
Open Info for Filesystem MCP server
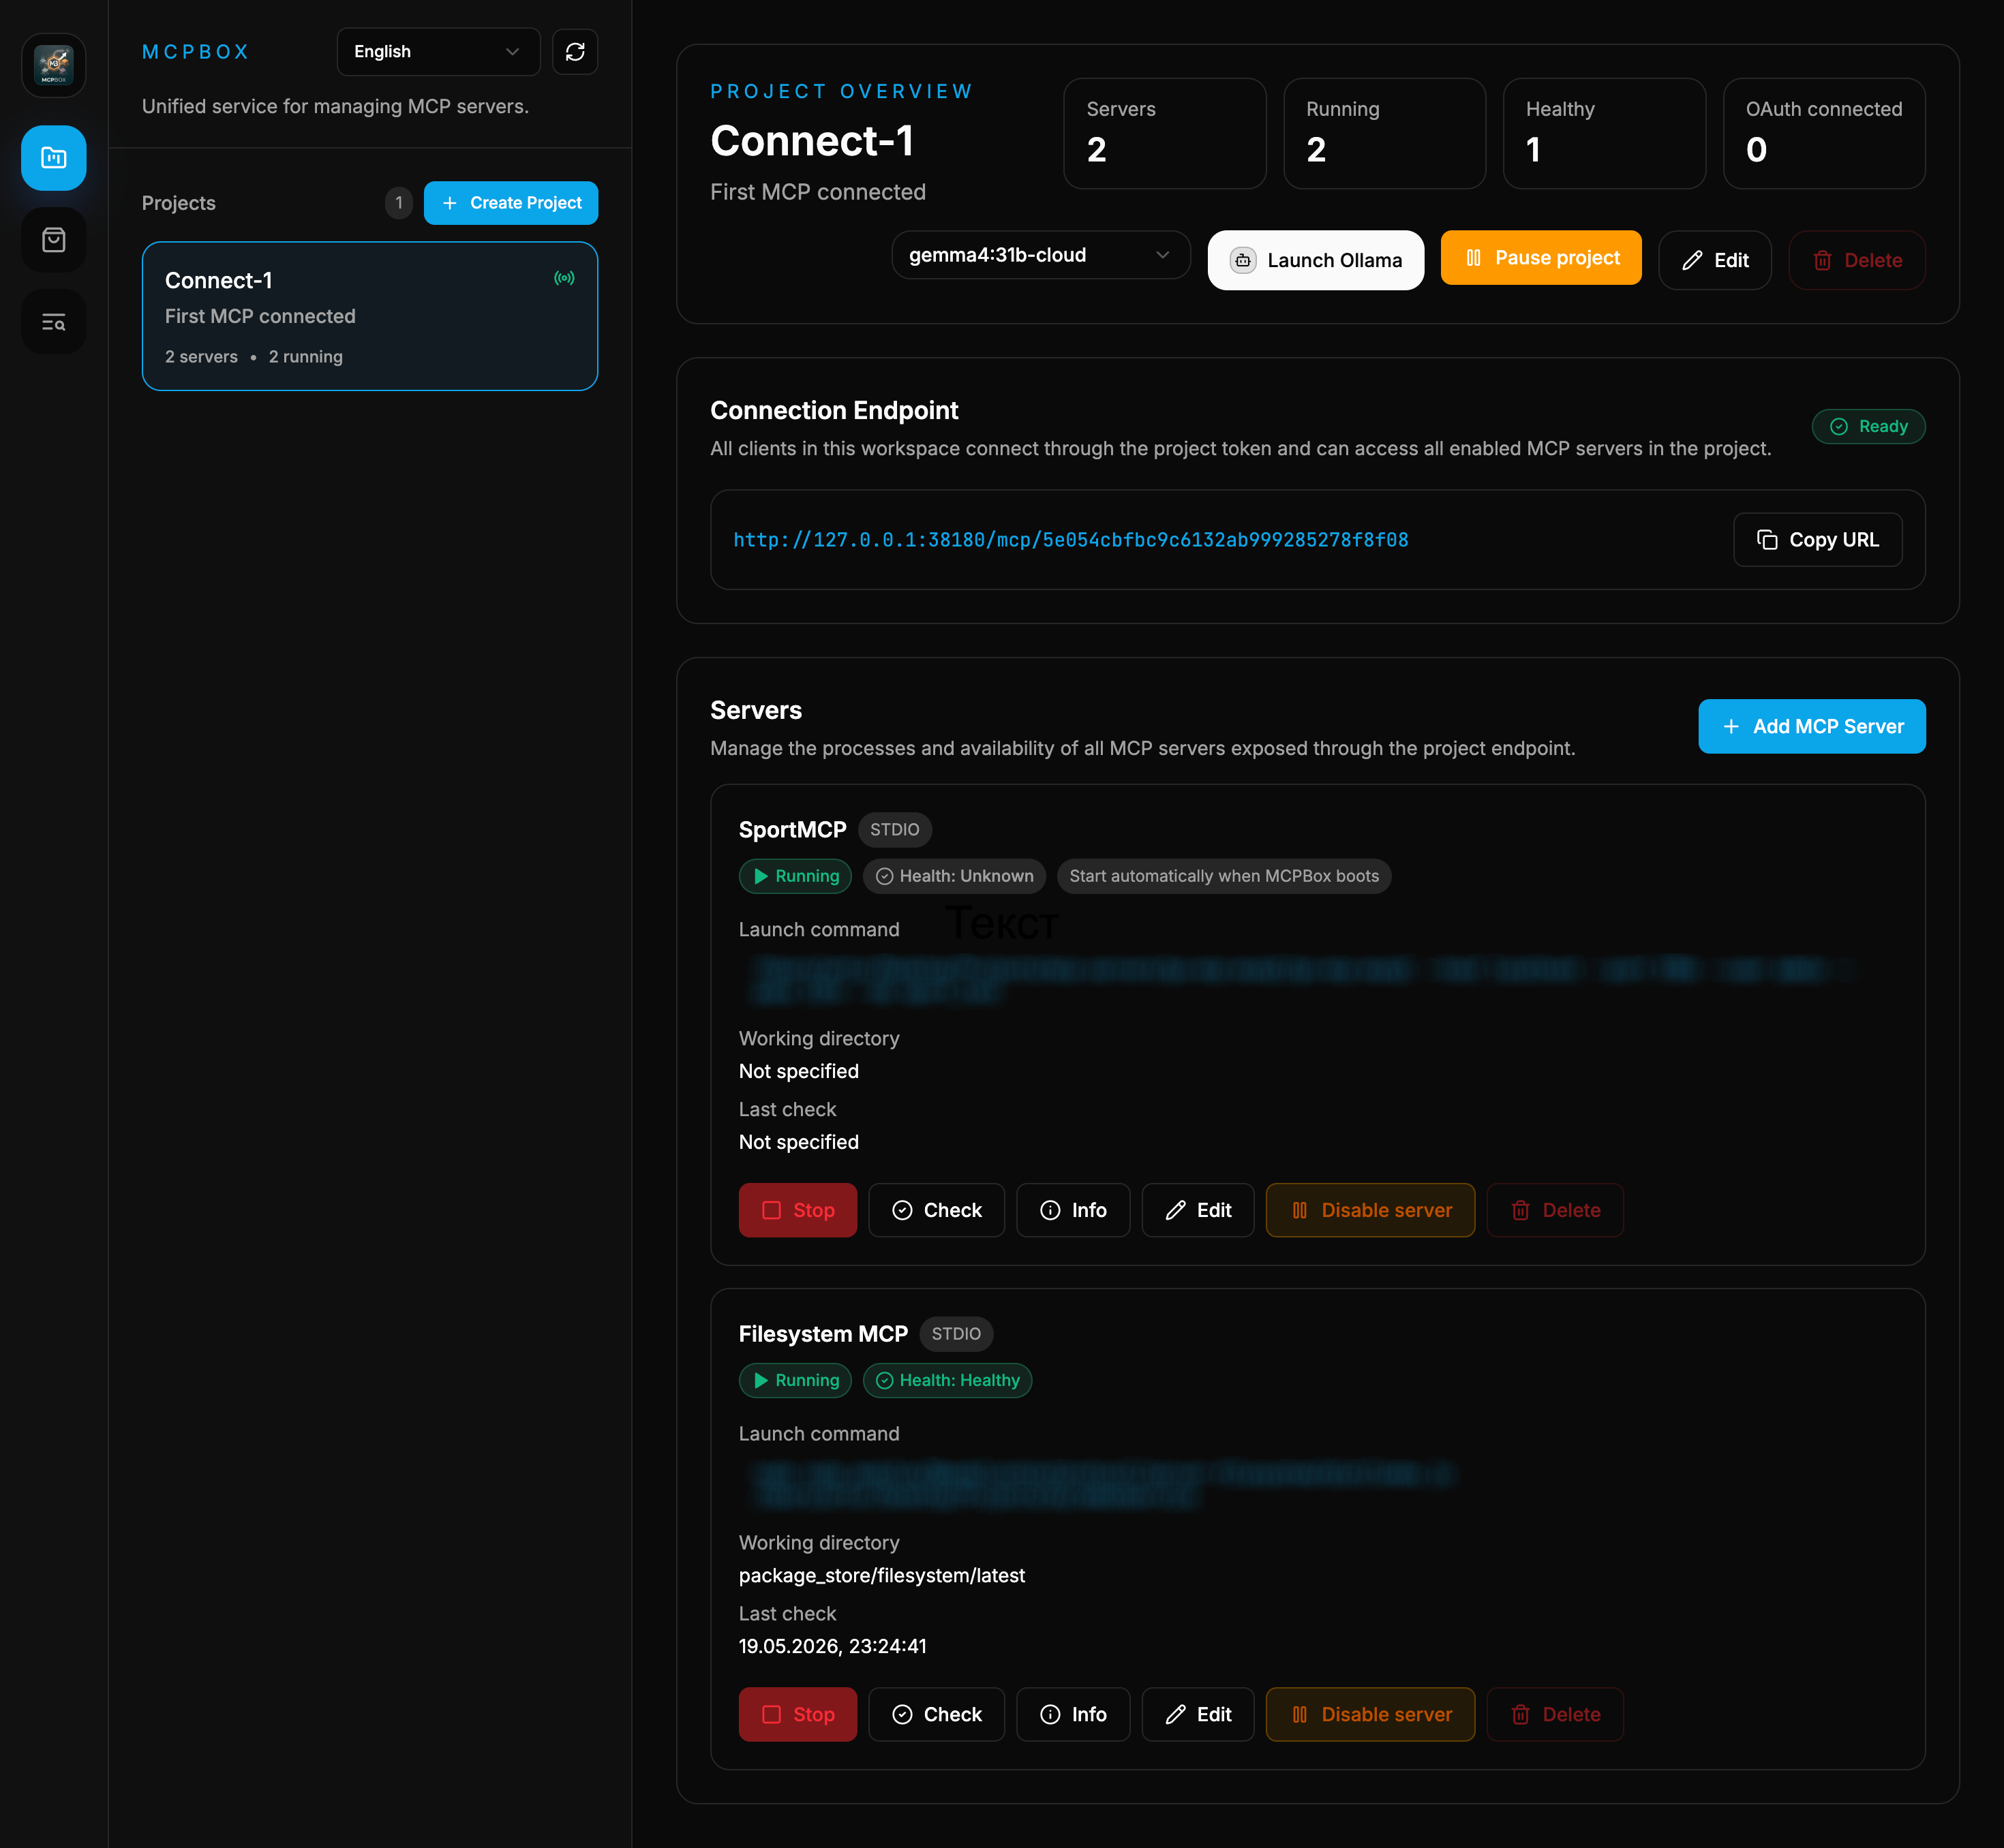[x=1074, y=1714]
